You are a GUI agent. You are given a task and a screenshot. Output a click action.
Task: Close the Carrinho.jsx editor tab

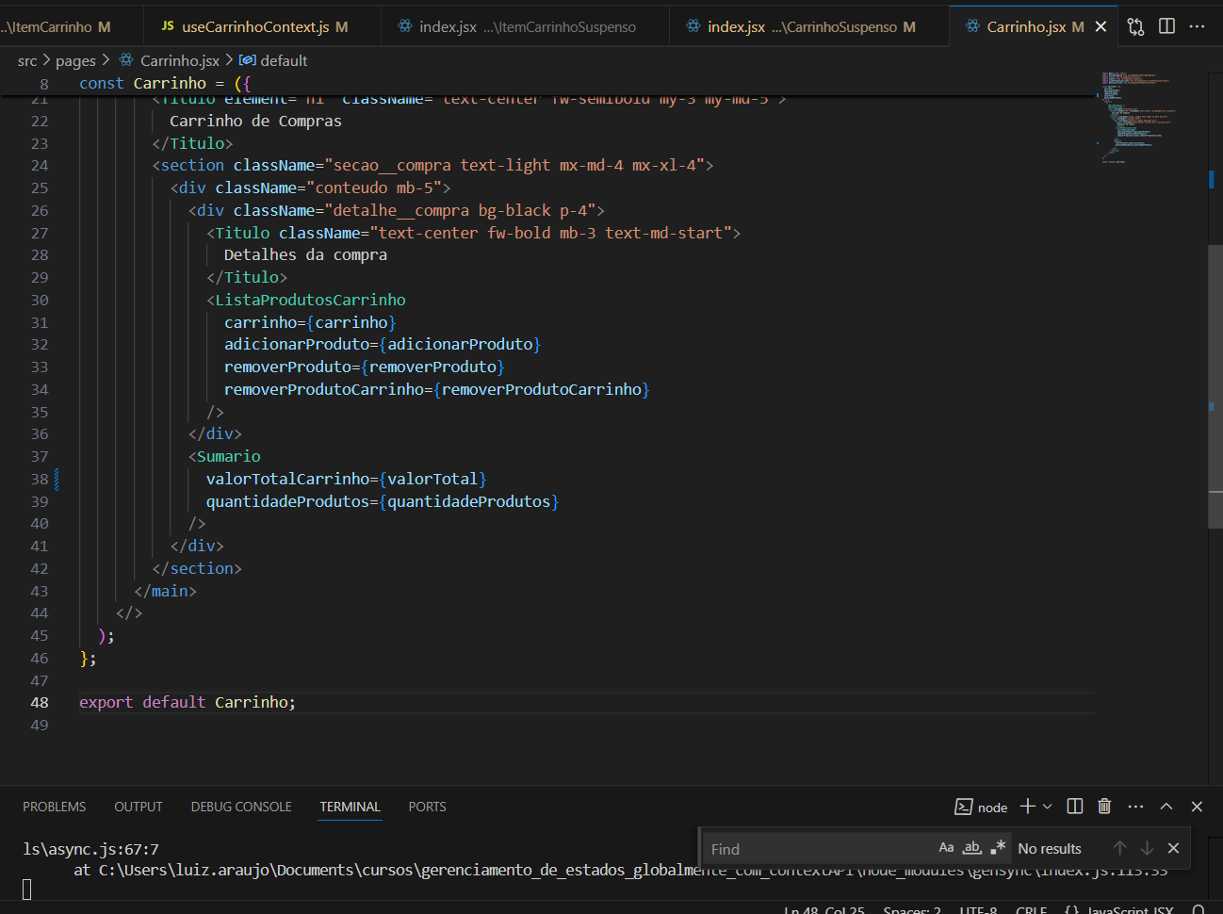[x=1101, y=26]
